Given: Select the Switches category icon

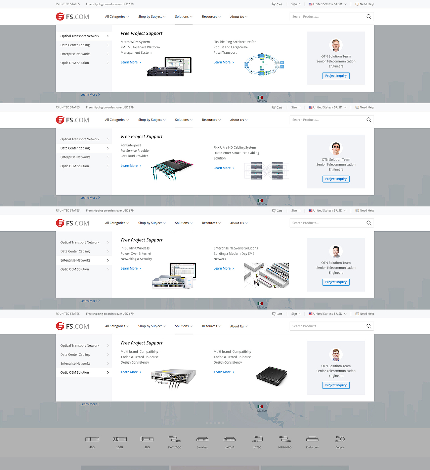Looking at the screenshot, I should (x=202, y=439).
